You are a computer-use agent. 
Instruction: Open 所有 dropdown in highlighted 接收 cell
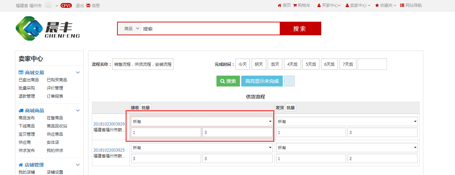point(202,121)
